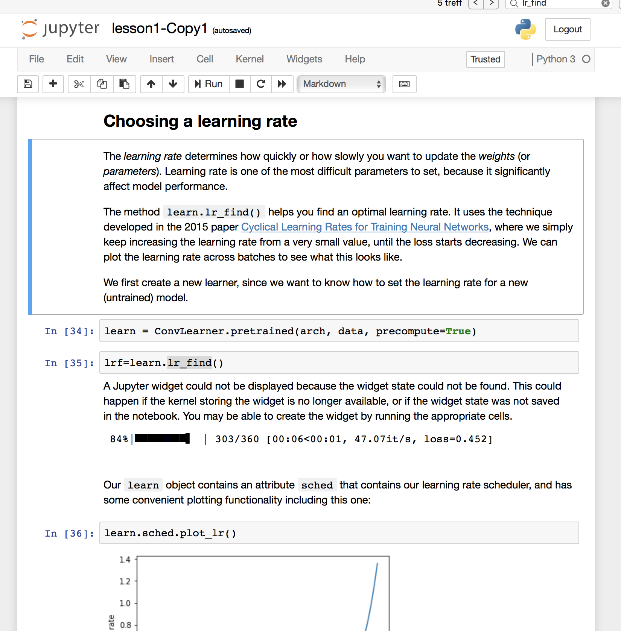Click into the lrf=learn.lr_find() code cell

click(x=339, y=363)
